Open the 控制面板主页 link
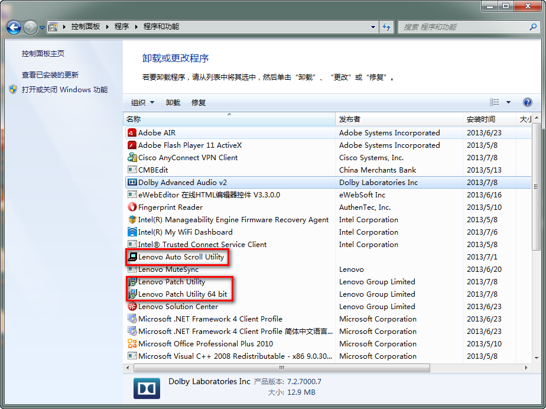This screenshot has height=409, width=546. pyautogui.click(x=43, y=53)
